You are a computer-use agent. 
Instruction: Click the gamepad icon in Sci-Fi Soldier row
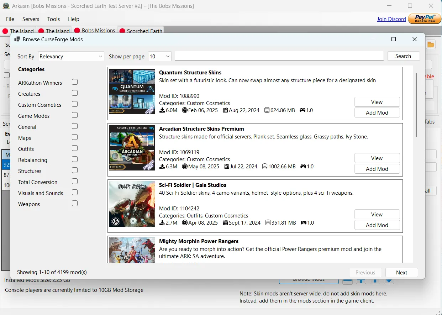tap(304, 223)
